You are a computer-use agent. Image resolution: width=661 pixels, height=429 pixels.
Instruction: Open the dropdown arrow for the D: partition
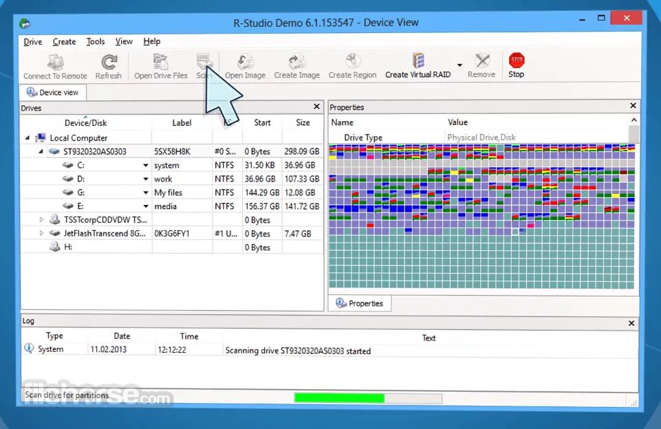[145, 179]
